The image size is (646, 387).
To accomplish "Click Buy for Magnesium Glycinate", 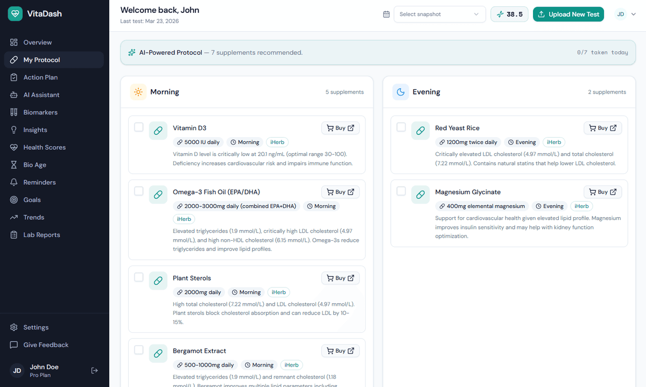I will (602, 192).
